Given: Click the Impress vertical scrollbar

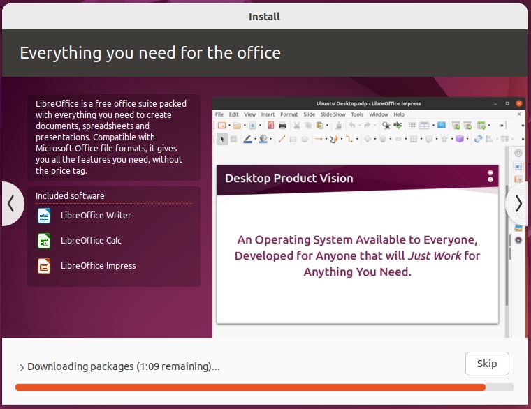Looking at the screenshot, I should coord(507,244).
